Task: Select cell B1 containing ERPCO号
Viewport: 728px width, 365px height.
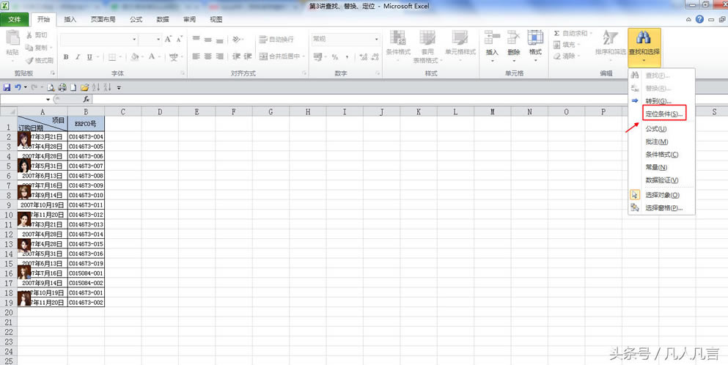Action: click(x=86, y=124)
